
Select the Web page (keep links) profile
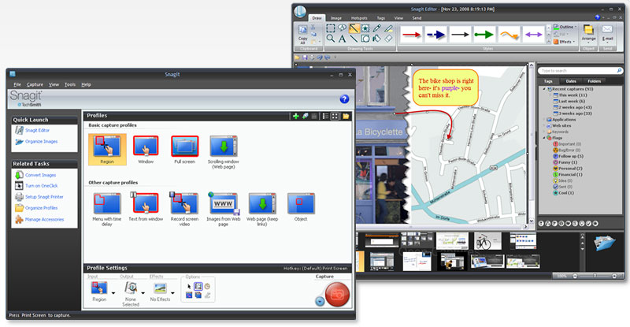click(262, 209)
